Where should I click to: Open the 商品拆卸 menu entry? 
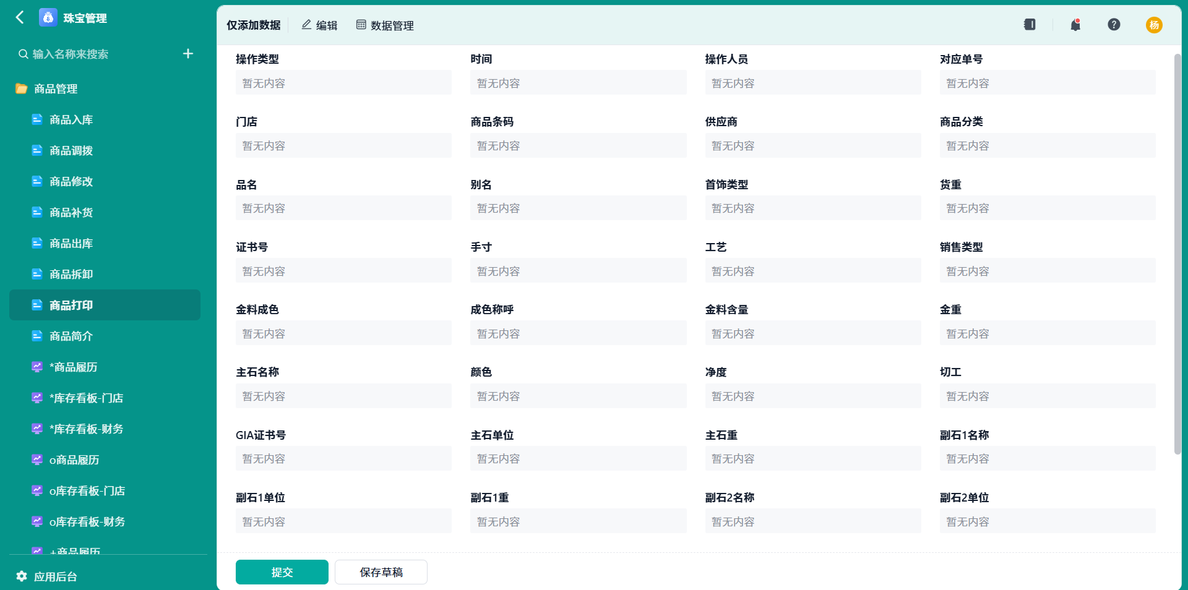tap(105, 274)
